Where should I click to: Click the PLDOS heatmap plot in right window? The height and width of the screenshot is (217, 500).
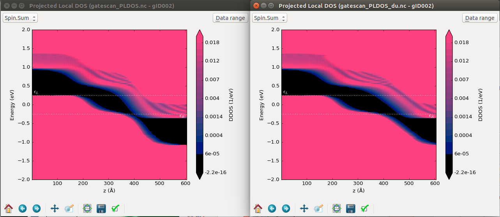pos(359,105)
